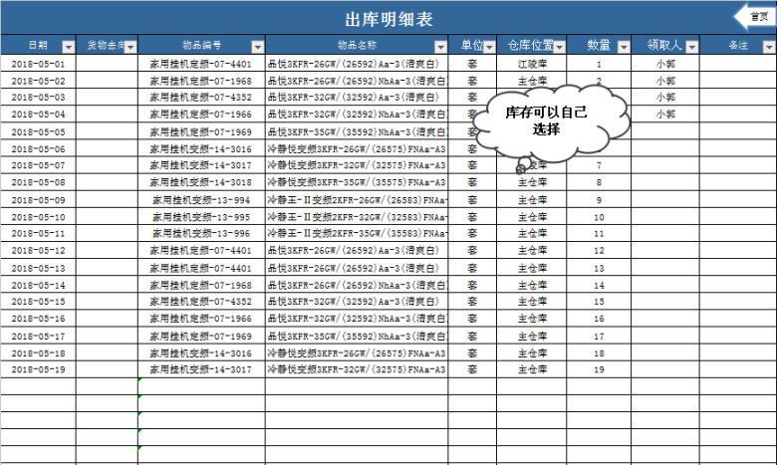Select quantity cell with value 8

599,182
